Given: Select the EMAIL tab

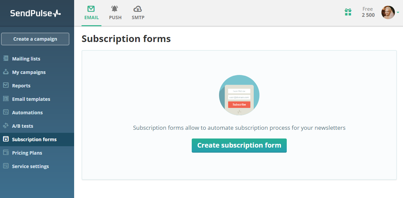Looking at the screenshot, I should tap(91, 13).
